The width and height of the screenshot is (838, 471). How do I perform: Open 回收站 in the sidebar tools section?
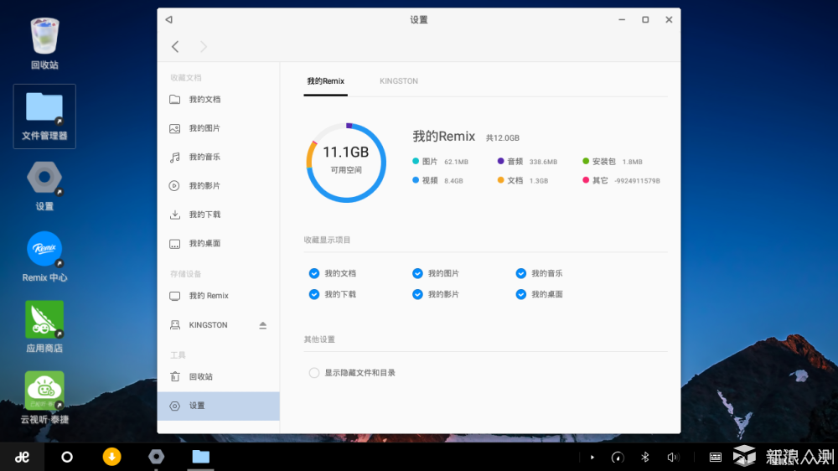click(x=200, y=377)
